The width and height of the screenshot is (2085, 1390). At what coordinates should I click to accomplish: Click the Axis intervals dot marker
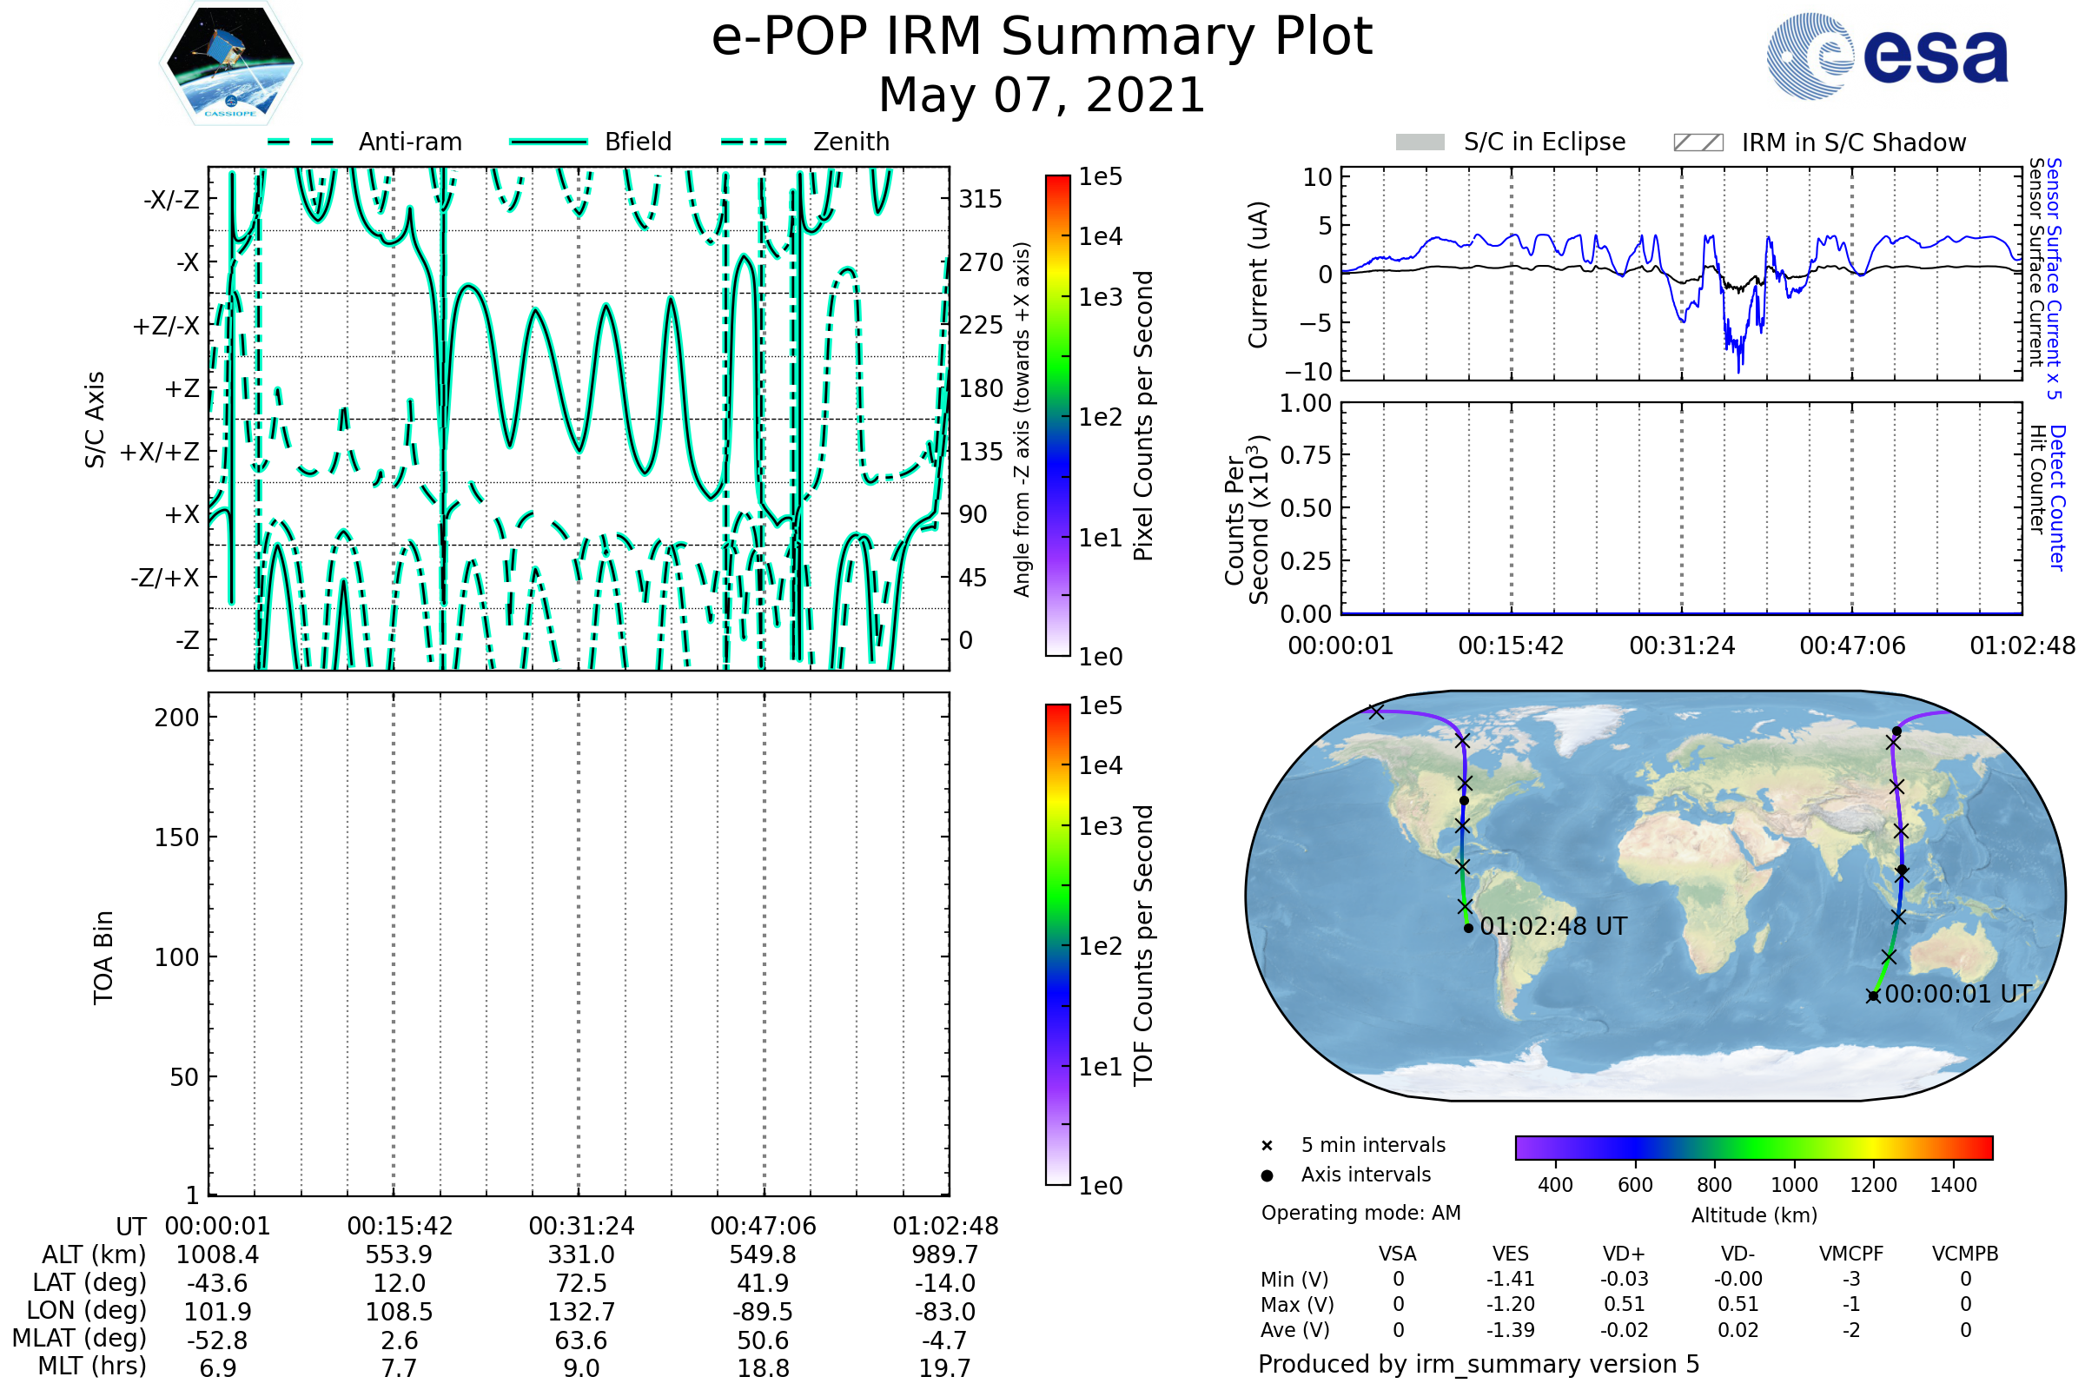pos(1267,1175)
